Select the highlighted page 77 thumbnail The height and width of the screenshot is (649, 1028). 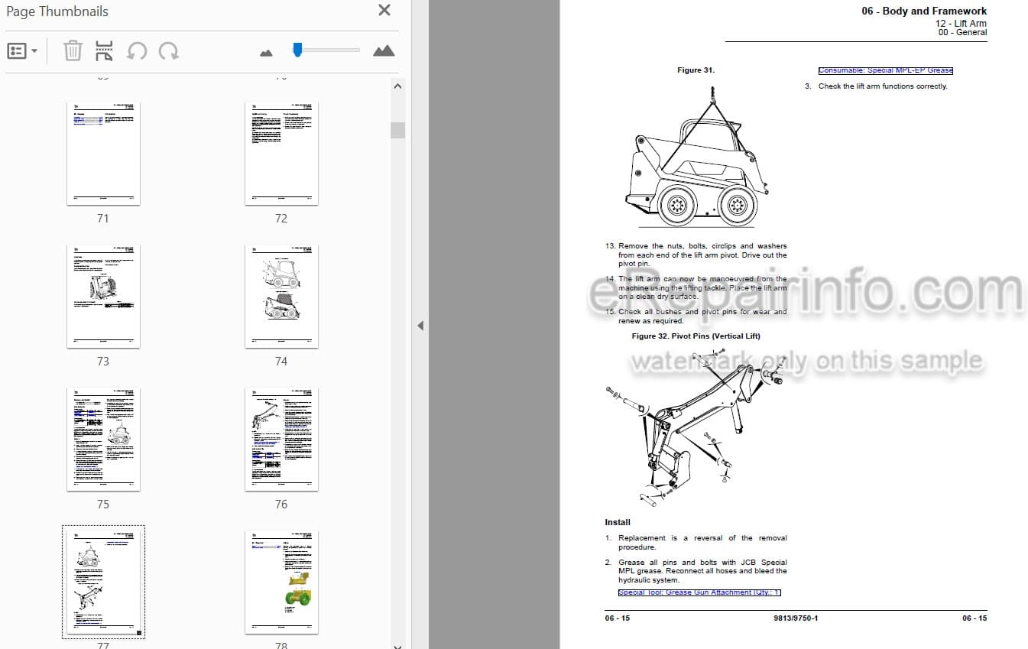[103, 582]
